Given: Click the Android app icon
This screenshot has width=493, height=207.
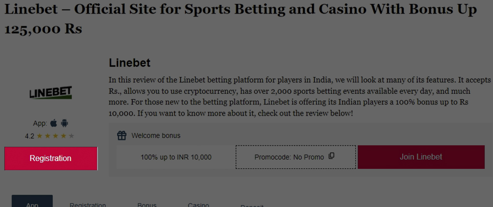Looking at the screenshot, I should click(x=64, y=123).
